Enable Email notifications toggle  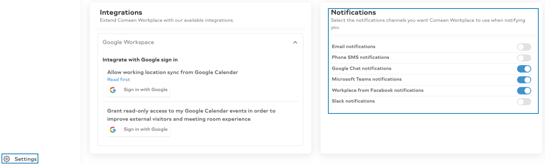pyautogui.click(x=524, y=47)
